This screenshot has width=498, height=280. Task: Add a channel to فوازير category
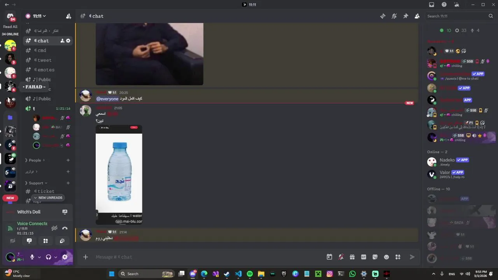[x=68, y=171]
